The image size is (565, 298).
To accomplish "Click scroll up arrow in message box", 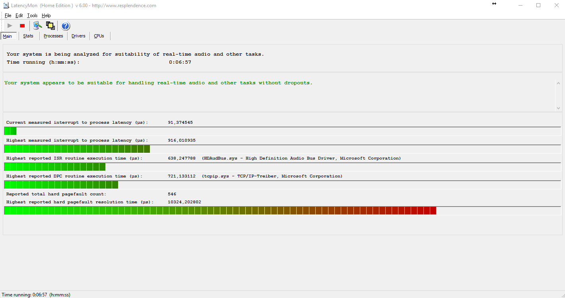I will (558, 83).
